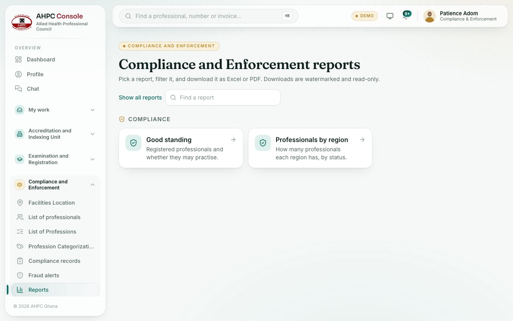Open Compliance records in sidebar

[x=55, y=261]
